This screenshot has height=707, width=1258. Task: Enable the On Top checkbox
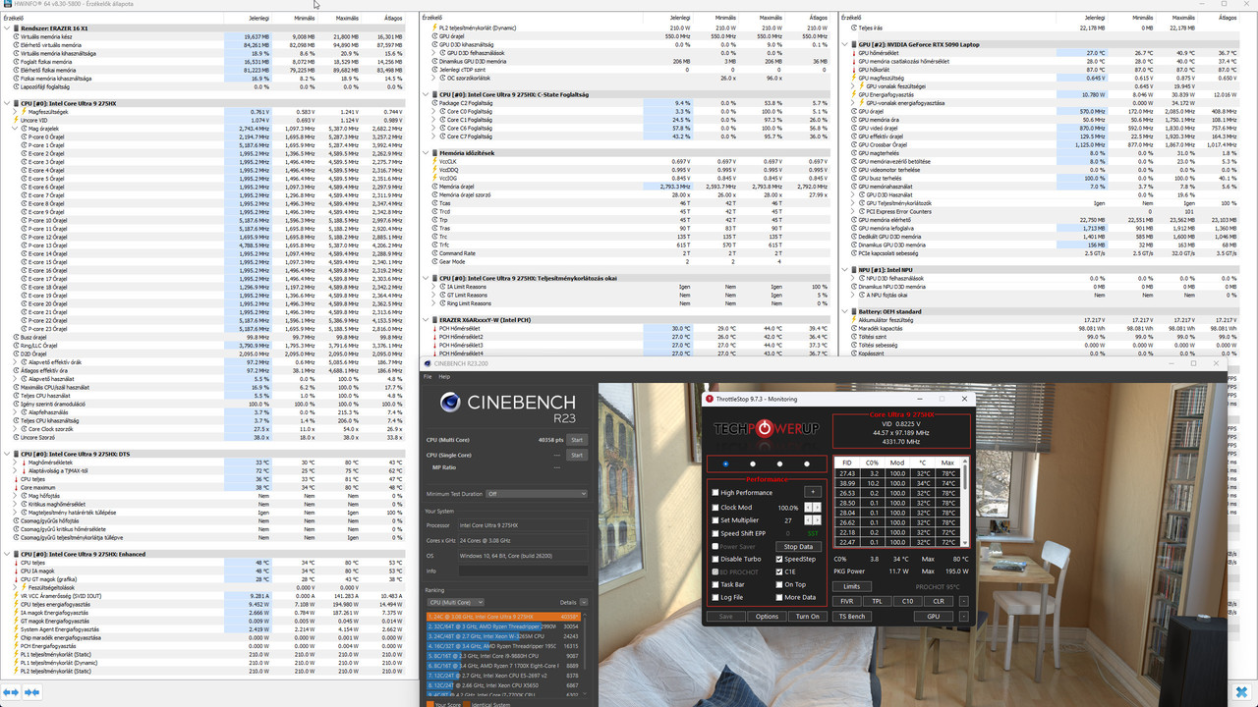(x=778, y=584)
